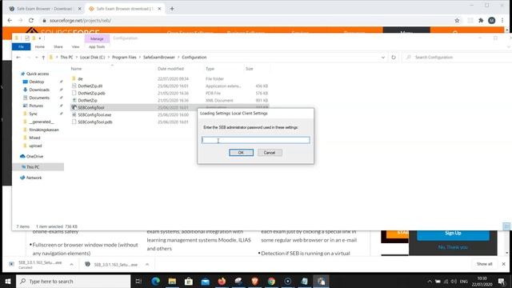Open the Home ribbon tab

[40, 46]
